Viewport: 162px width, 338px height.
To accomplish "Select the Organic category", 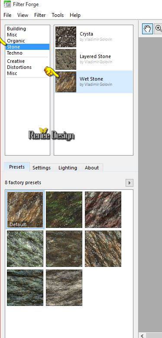I will point(16,41).
